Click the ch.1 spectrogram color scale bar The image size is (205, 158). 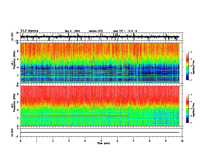[187, 66]
